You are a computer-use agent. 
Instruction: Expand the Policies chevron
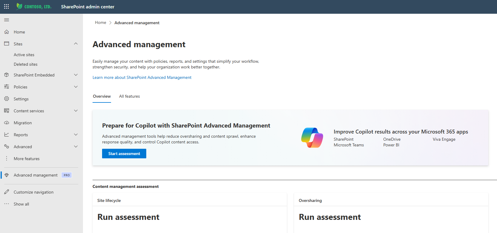76,87
